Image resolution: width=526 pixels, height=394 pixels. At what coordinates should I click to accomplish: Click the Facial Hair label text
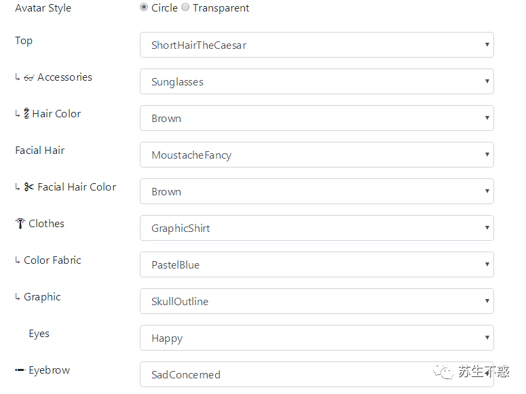pyautogui.click(x=40, y=151)
